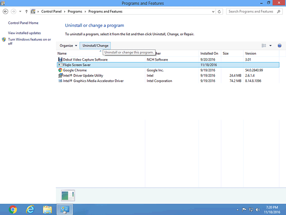The image size is (286, 215).
Task: Open Turn Windows features on or off
Action: pos(29,41)
